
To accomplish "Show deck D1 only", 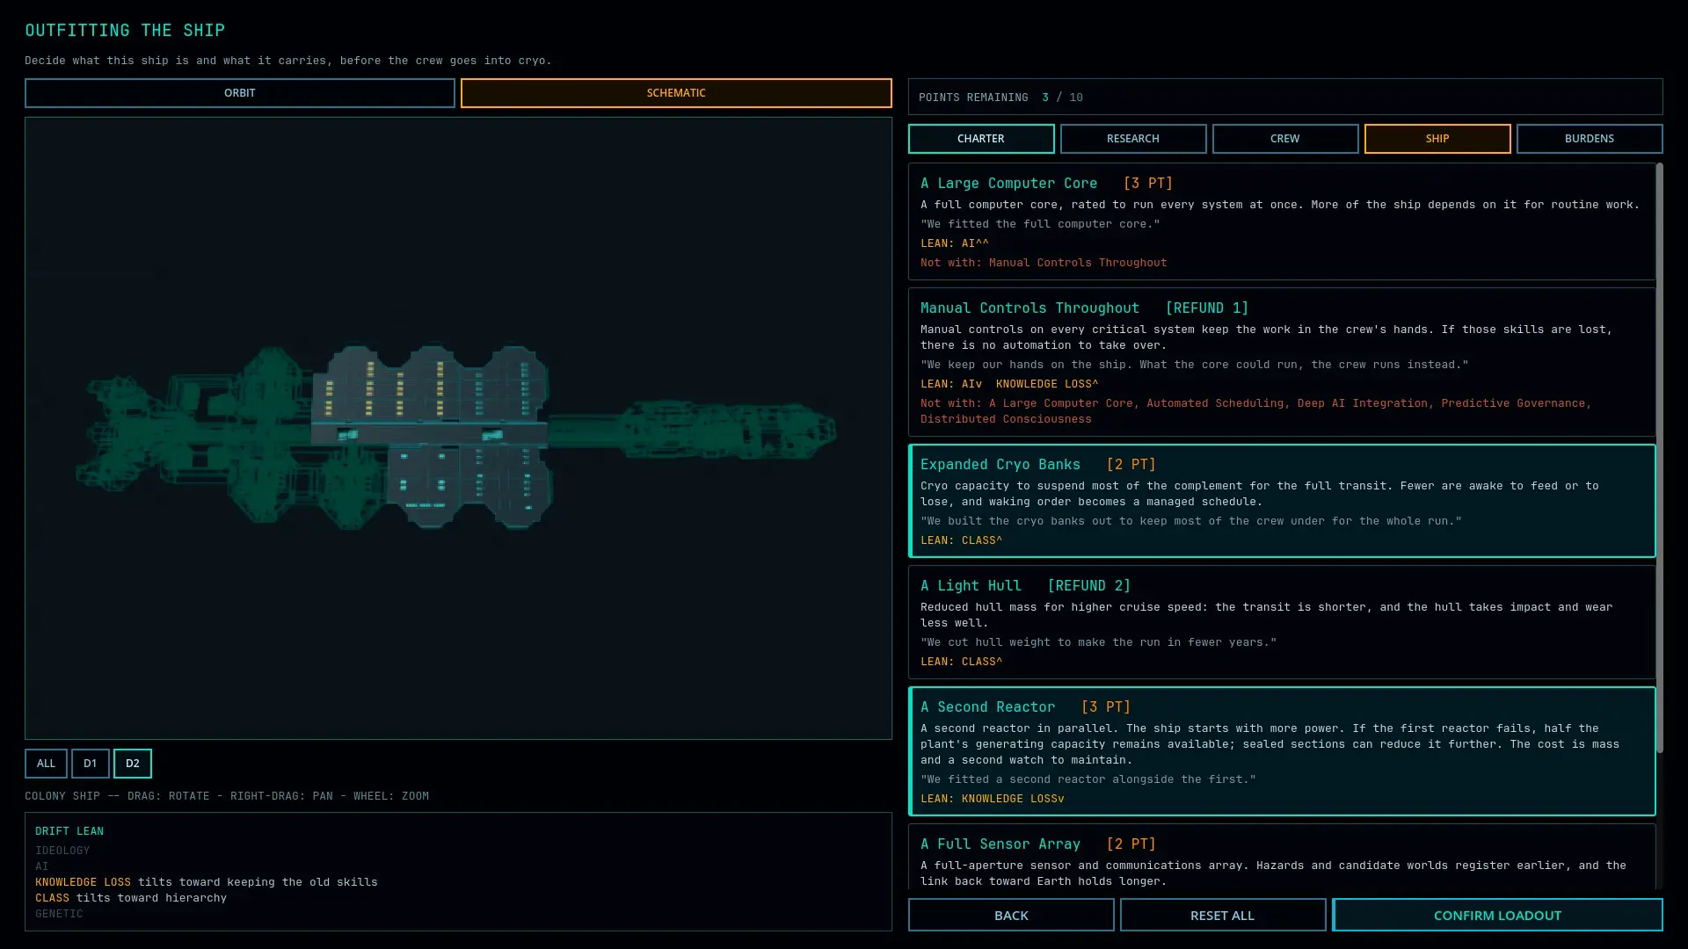I will [90, 764].
